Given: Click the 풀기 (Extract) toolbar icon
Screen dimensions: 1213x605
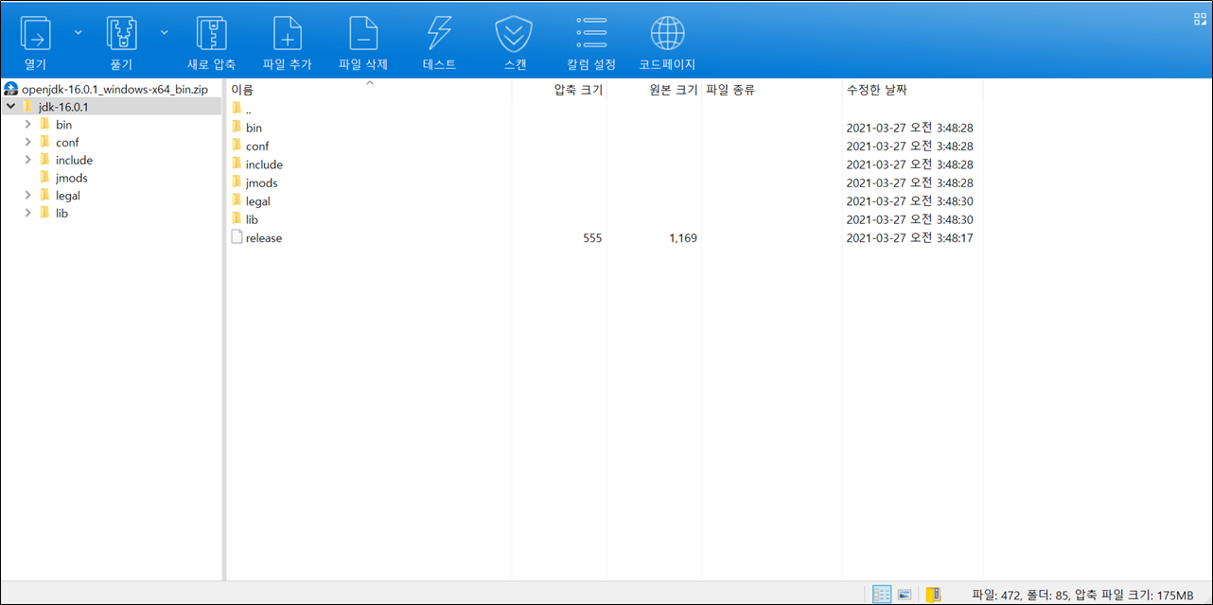Looking at the screenshot, I should click(x=121, y=33).
